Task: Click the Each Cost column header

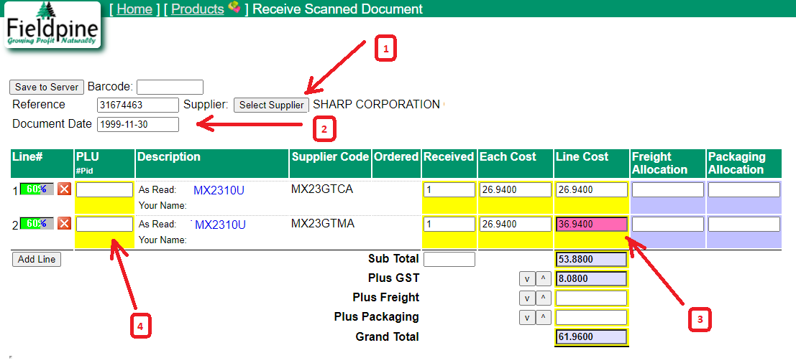Action: (516, 163)
